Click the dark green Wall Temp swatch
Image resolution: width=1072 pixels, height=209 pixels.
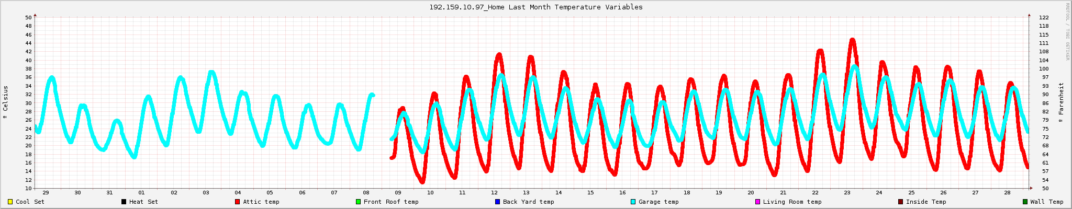[x=1024, y=202]
